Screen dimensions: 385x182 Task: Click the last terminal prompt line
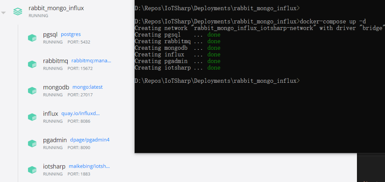[x=217, y=81]
